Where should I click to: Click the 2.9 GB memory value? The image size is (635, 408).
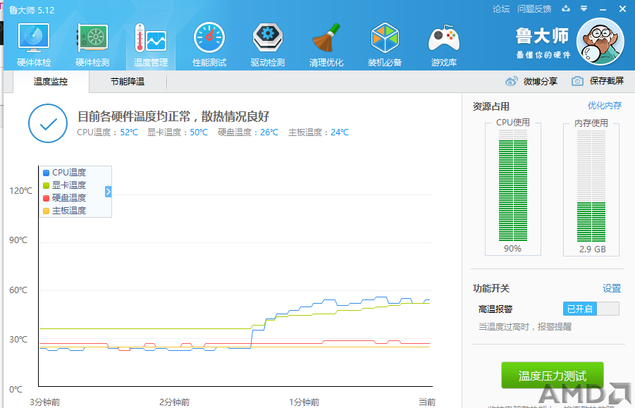[593, 249]
